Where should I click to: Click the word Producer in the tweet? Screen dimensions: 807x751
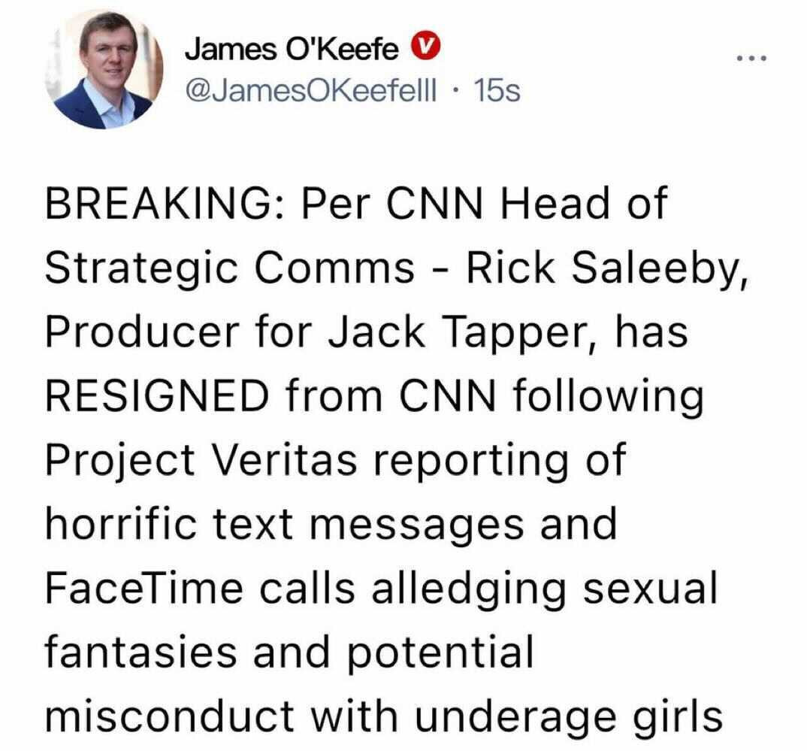click(x=142, y=332)
